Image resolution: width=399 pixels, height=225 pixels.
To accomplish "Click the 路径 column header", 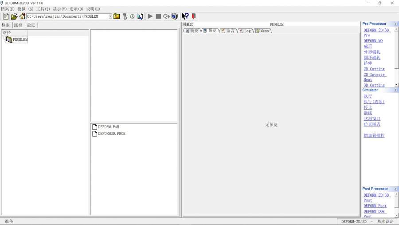I will point(15,32).
